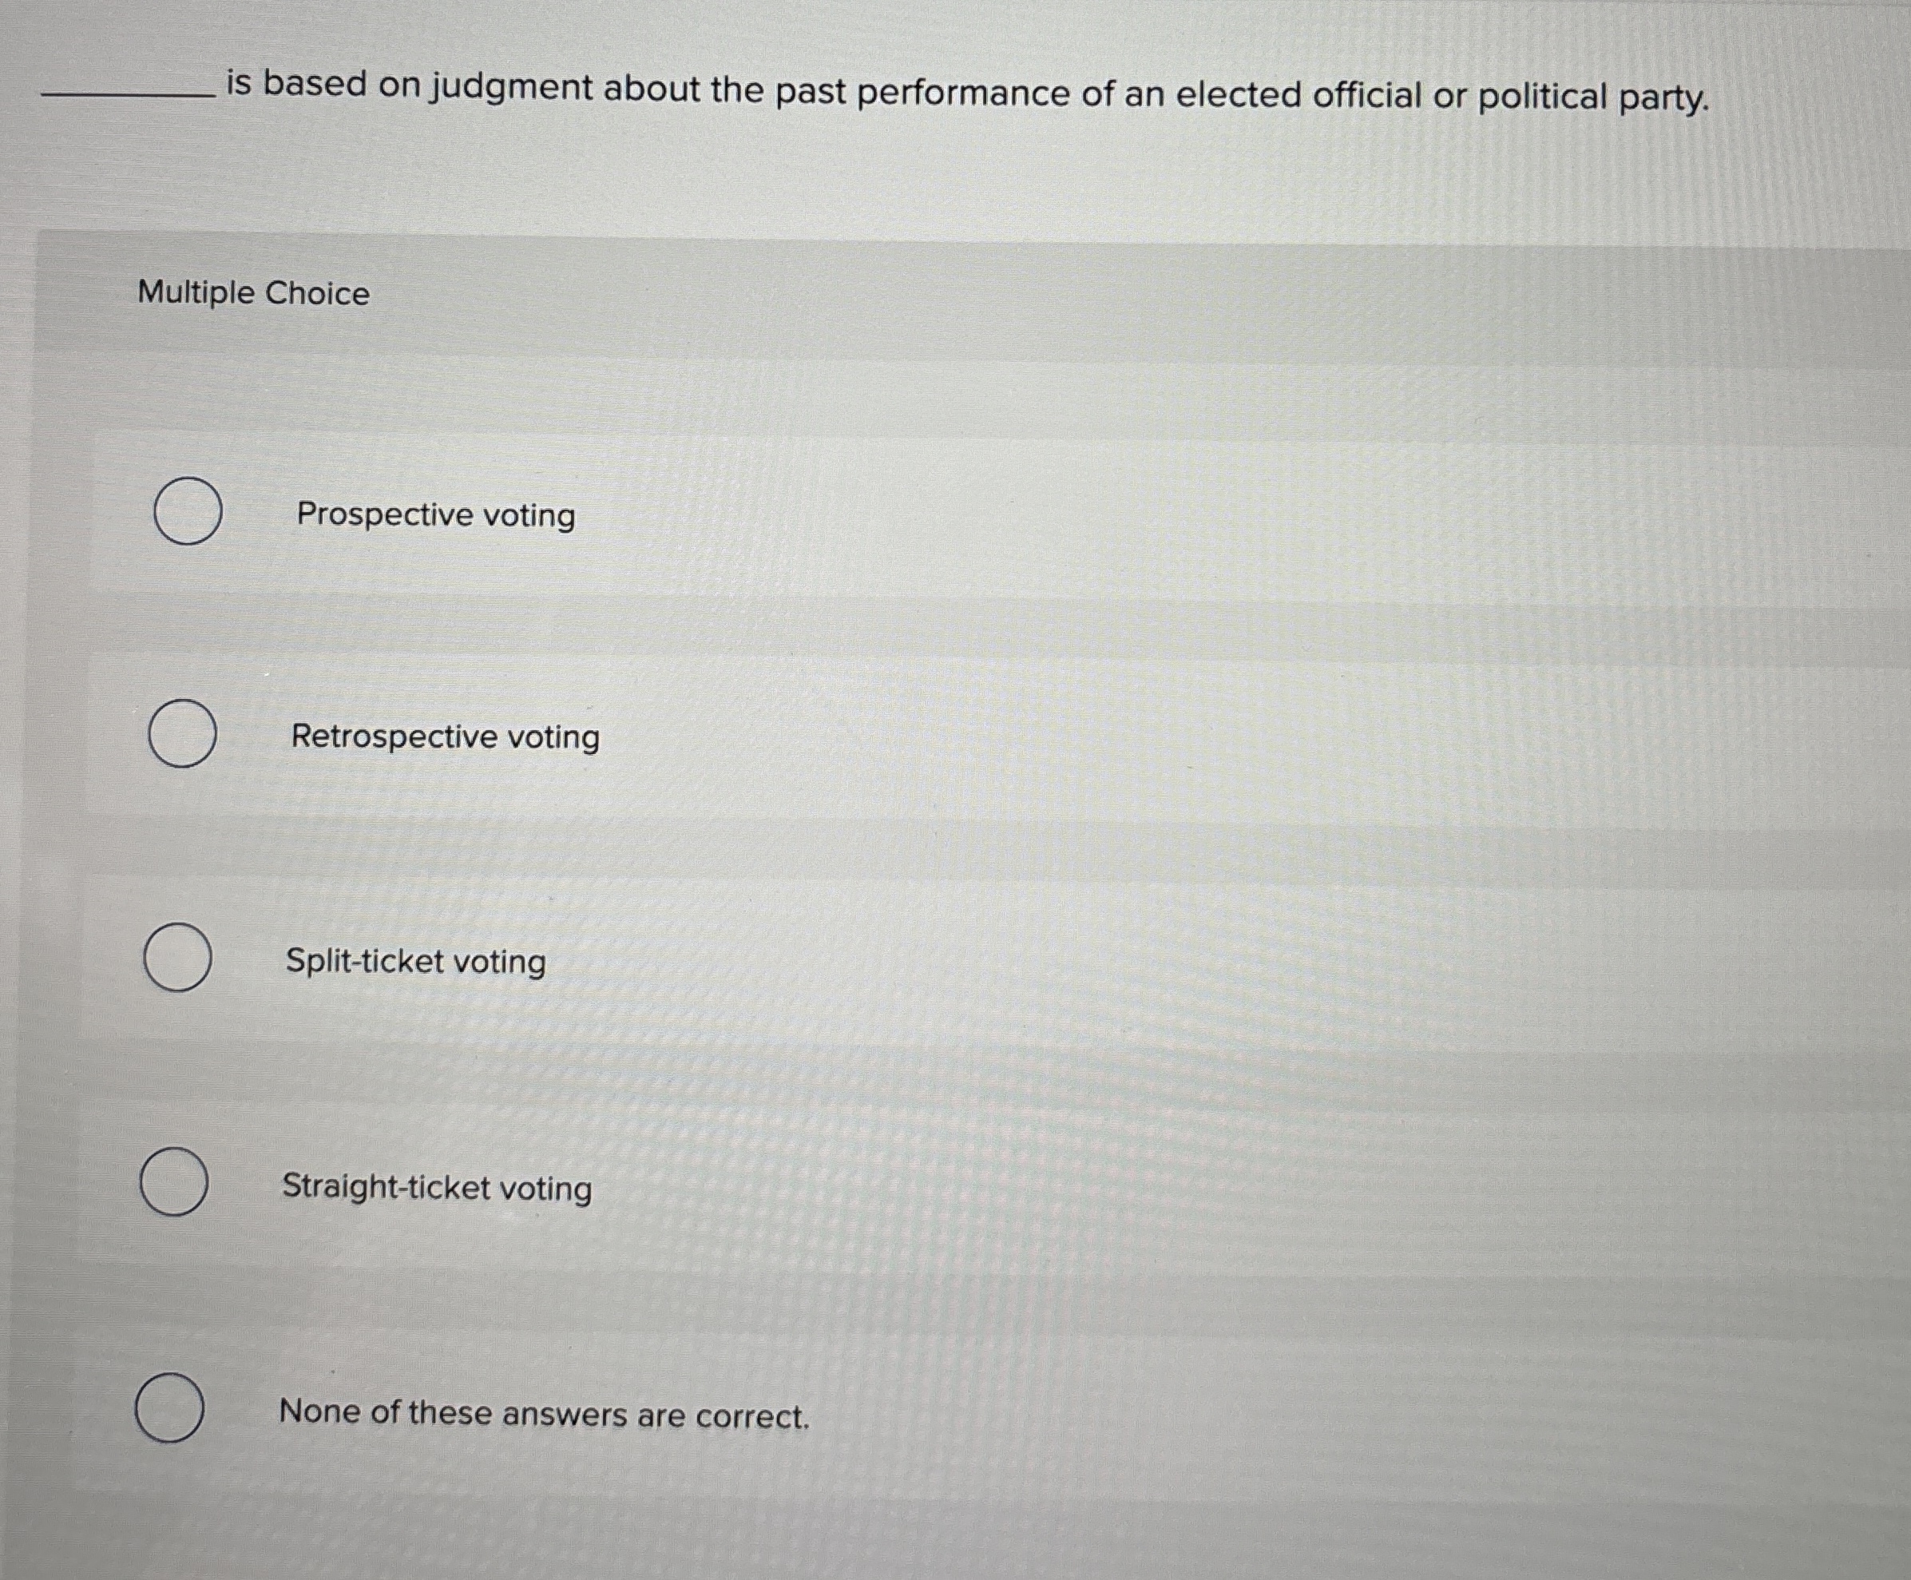Click the words political party in question
This screenshot has height=1580, width=1911.
(x=1592, y=98)
